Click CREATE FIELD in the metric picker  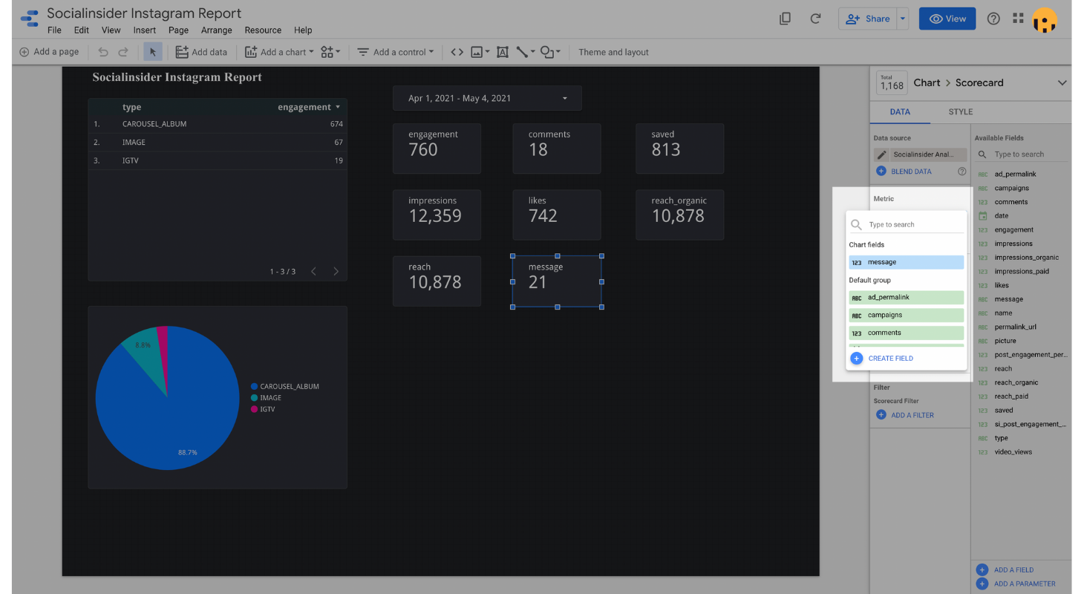pyautogui.click(x=890, y=358)
